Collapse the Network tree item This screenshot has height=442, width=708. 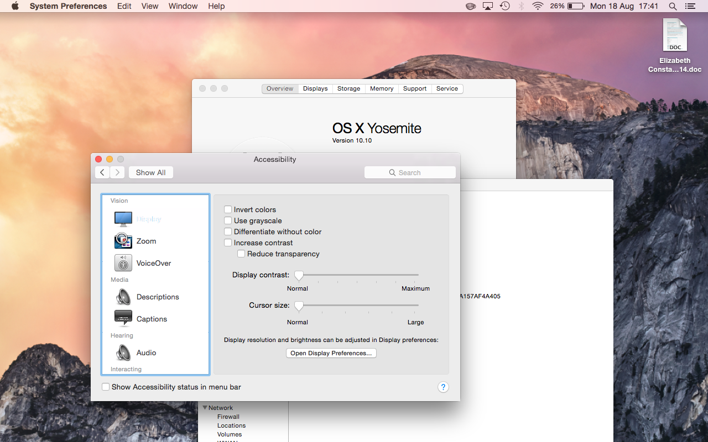[x=205, y=408]
